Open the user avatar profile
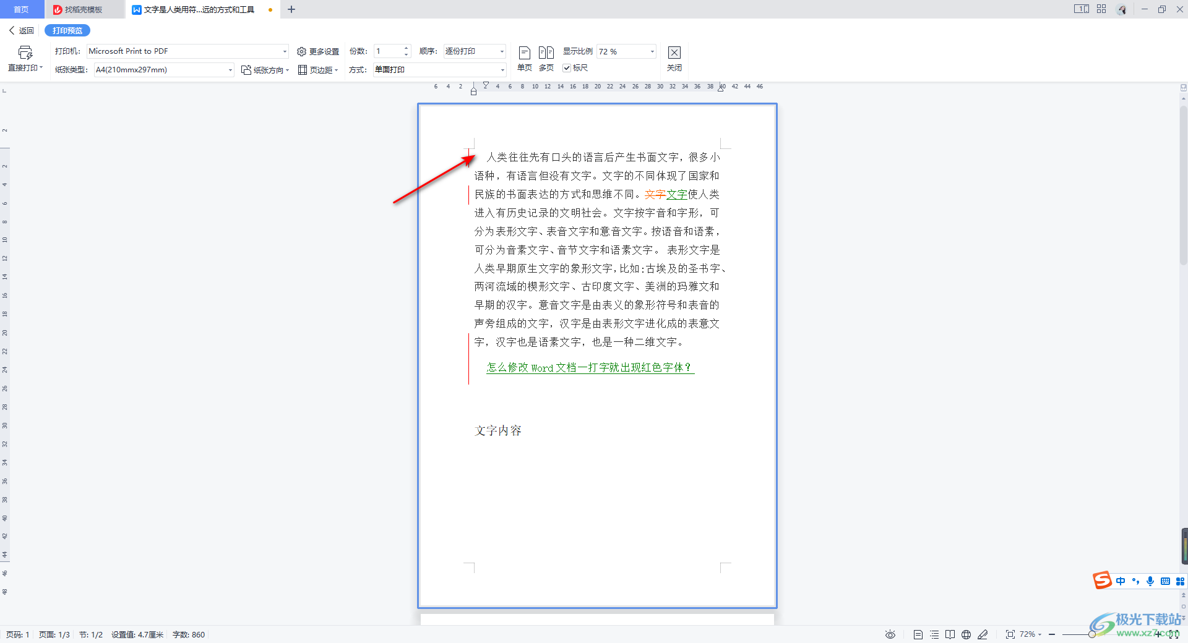This screenshot has width=1188, height=643. [x=1122, y=9]
